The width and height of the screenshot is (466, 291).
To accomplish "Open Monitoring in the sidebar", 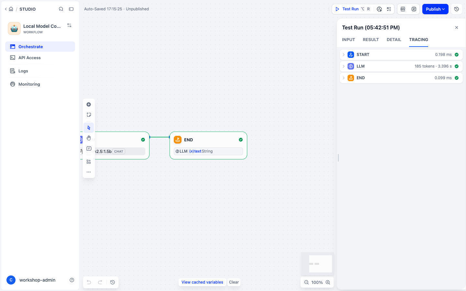I will tap(40, 84).
